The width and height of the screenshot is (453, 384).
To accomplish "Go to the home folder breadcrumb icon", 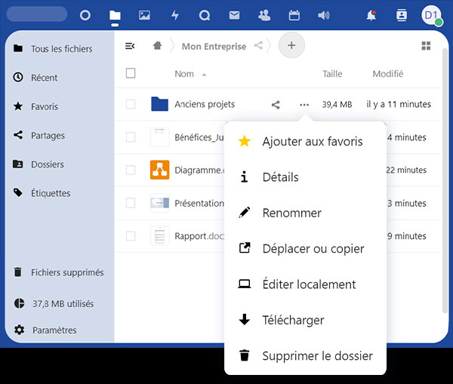I will [x=157, y=46].
